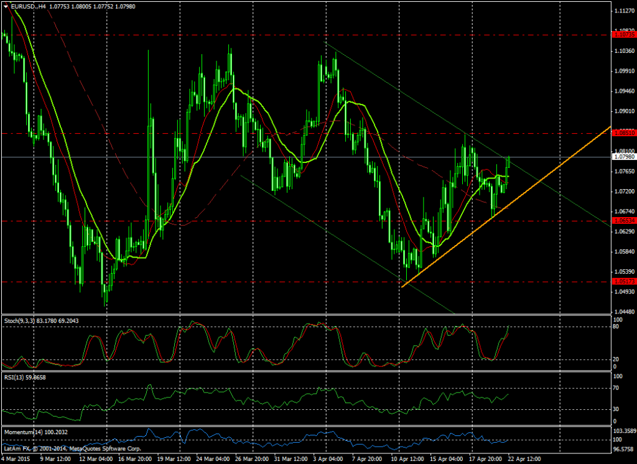The width and height of the screenshot is (637, 464).
Task: Click the current price 1.07980 axis label
Action: 623,157
